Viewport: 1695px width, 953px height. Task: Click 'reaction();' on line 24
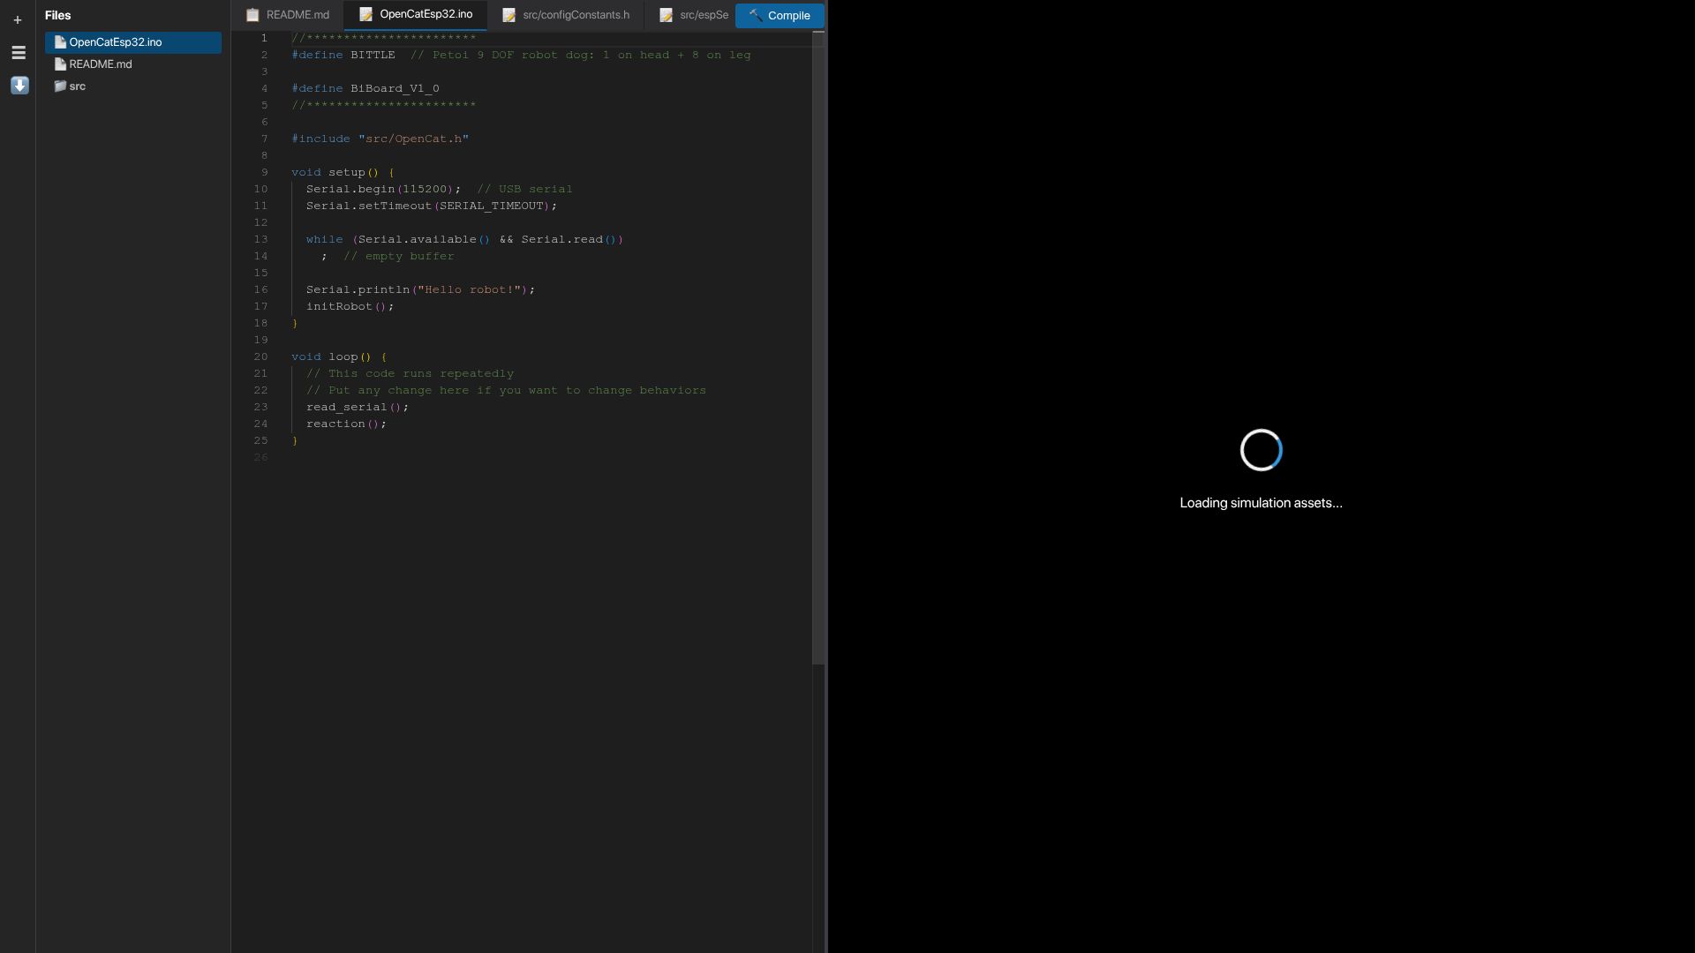(346, 424)
